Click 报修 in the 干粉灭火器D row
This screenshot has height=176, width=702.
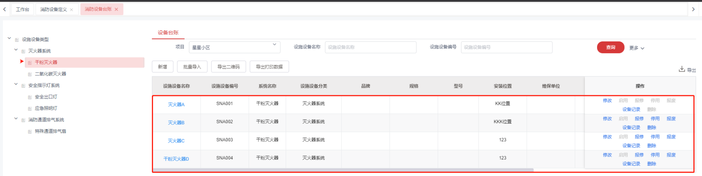pyautogui.click(x=639, y=155)
